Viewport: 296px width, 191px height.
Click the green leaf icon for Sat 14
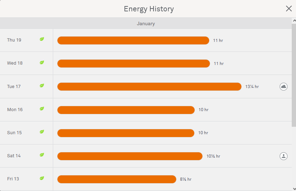click(42, 155)
